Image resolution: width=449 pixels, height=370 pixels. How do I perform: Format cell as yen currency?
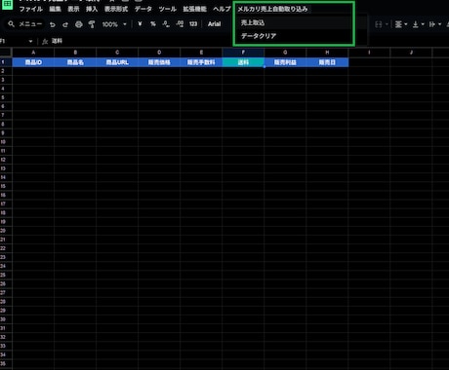(140, 24)
